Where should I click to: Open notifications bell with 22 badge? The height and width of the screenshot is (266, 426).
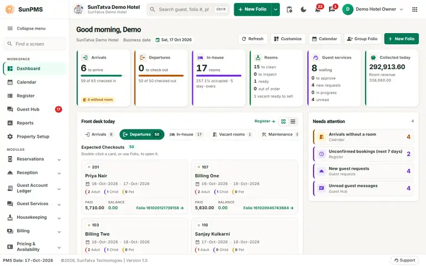pyautogui.click(x=318, y=9)
